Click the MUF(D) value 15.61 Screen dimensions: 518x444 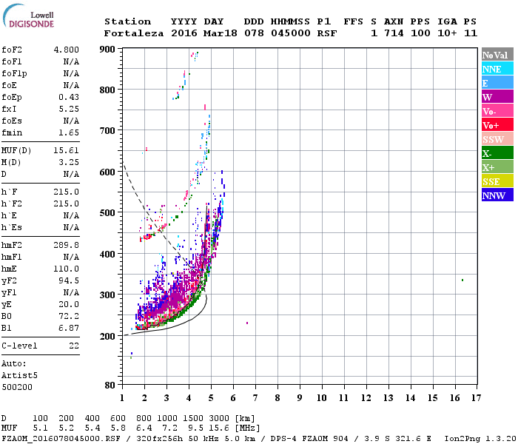pyautogui.click(x=67, y=151)
